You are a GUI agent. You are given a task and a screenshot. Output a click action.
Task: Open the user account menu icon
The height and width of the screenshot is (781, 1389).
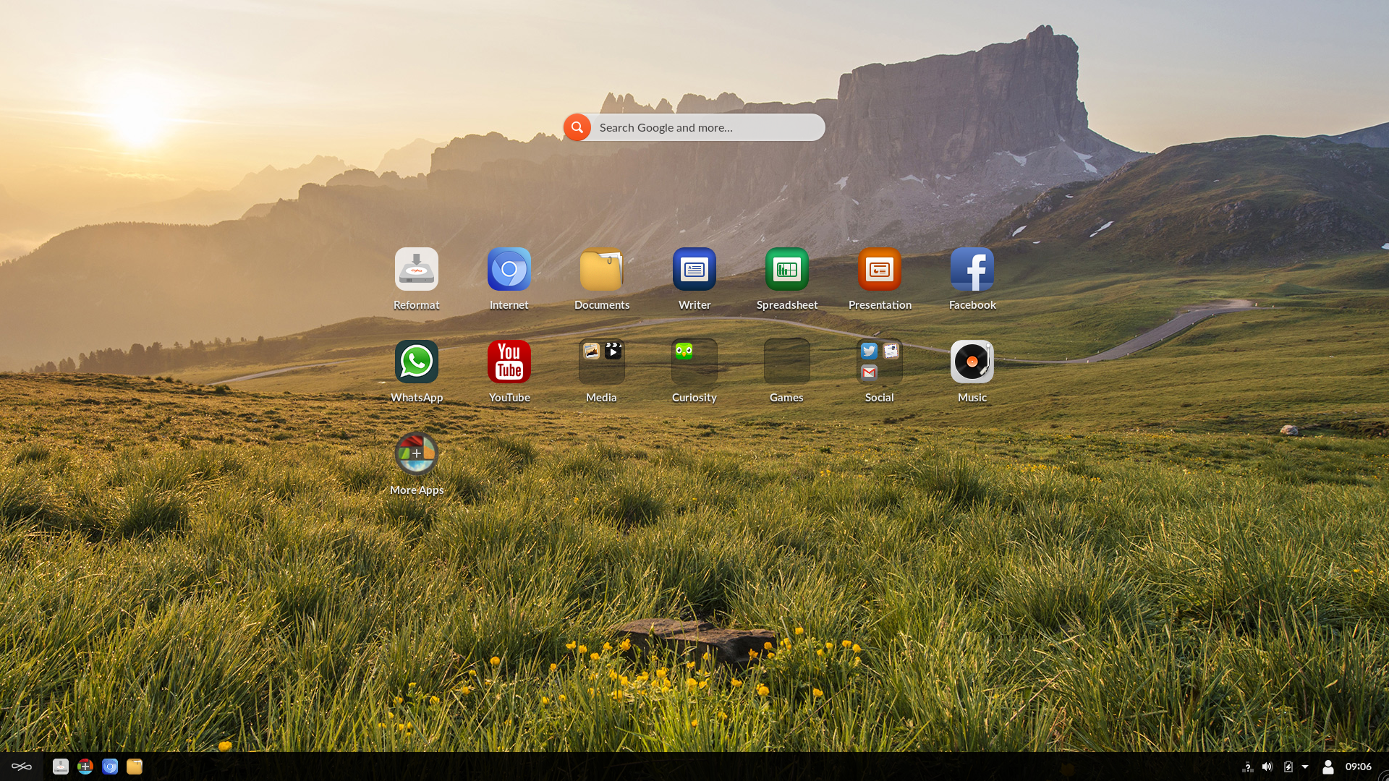coord(1328,767)
